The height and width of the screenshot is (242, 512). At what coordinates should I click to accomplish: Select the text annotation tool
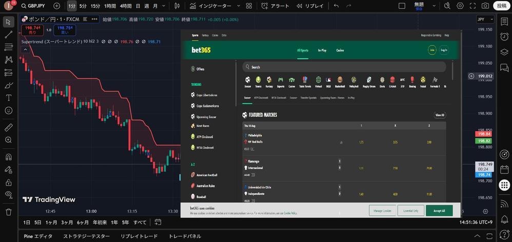pos(9,98)
